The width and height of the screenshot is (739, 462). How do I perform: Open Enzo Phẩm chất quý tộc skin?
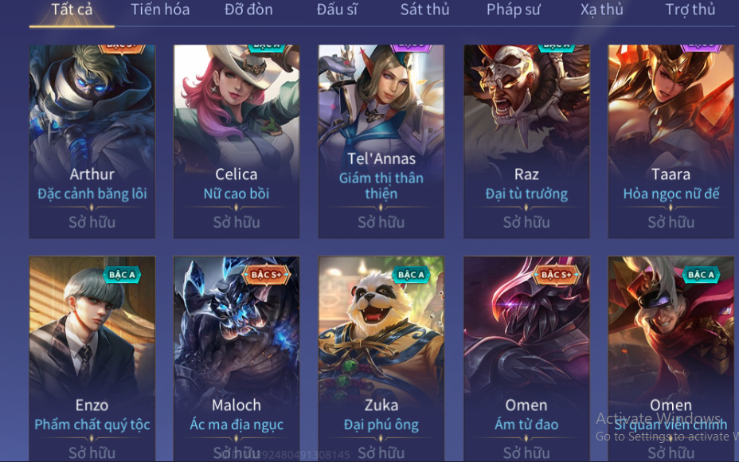tap(92, 359)
